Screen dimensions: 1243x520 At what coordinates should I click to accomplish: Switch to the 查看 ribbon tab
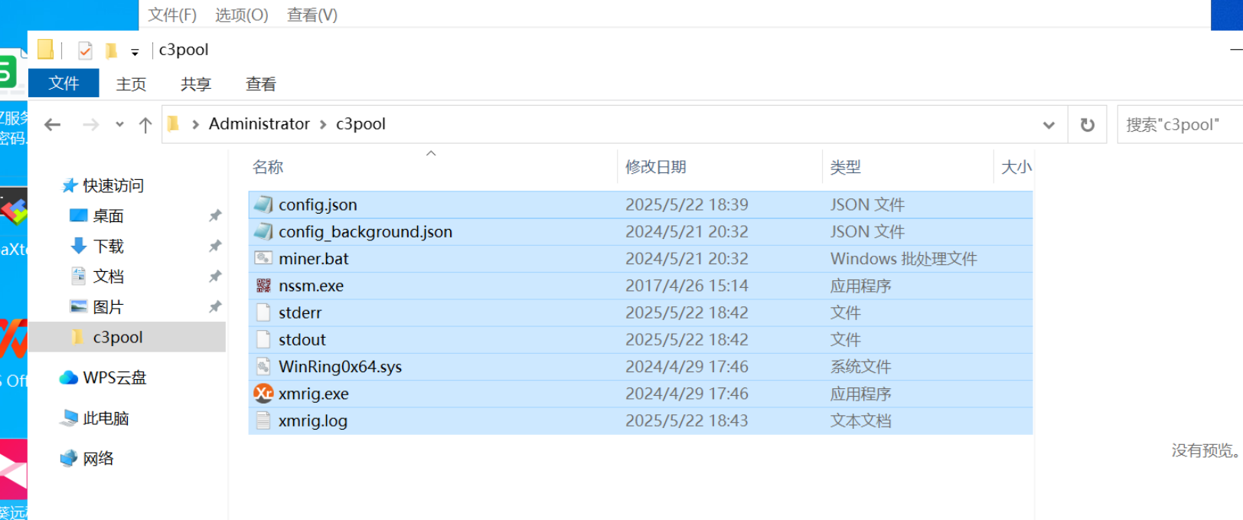click(261, 83)
